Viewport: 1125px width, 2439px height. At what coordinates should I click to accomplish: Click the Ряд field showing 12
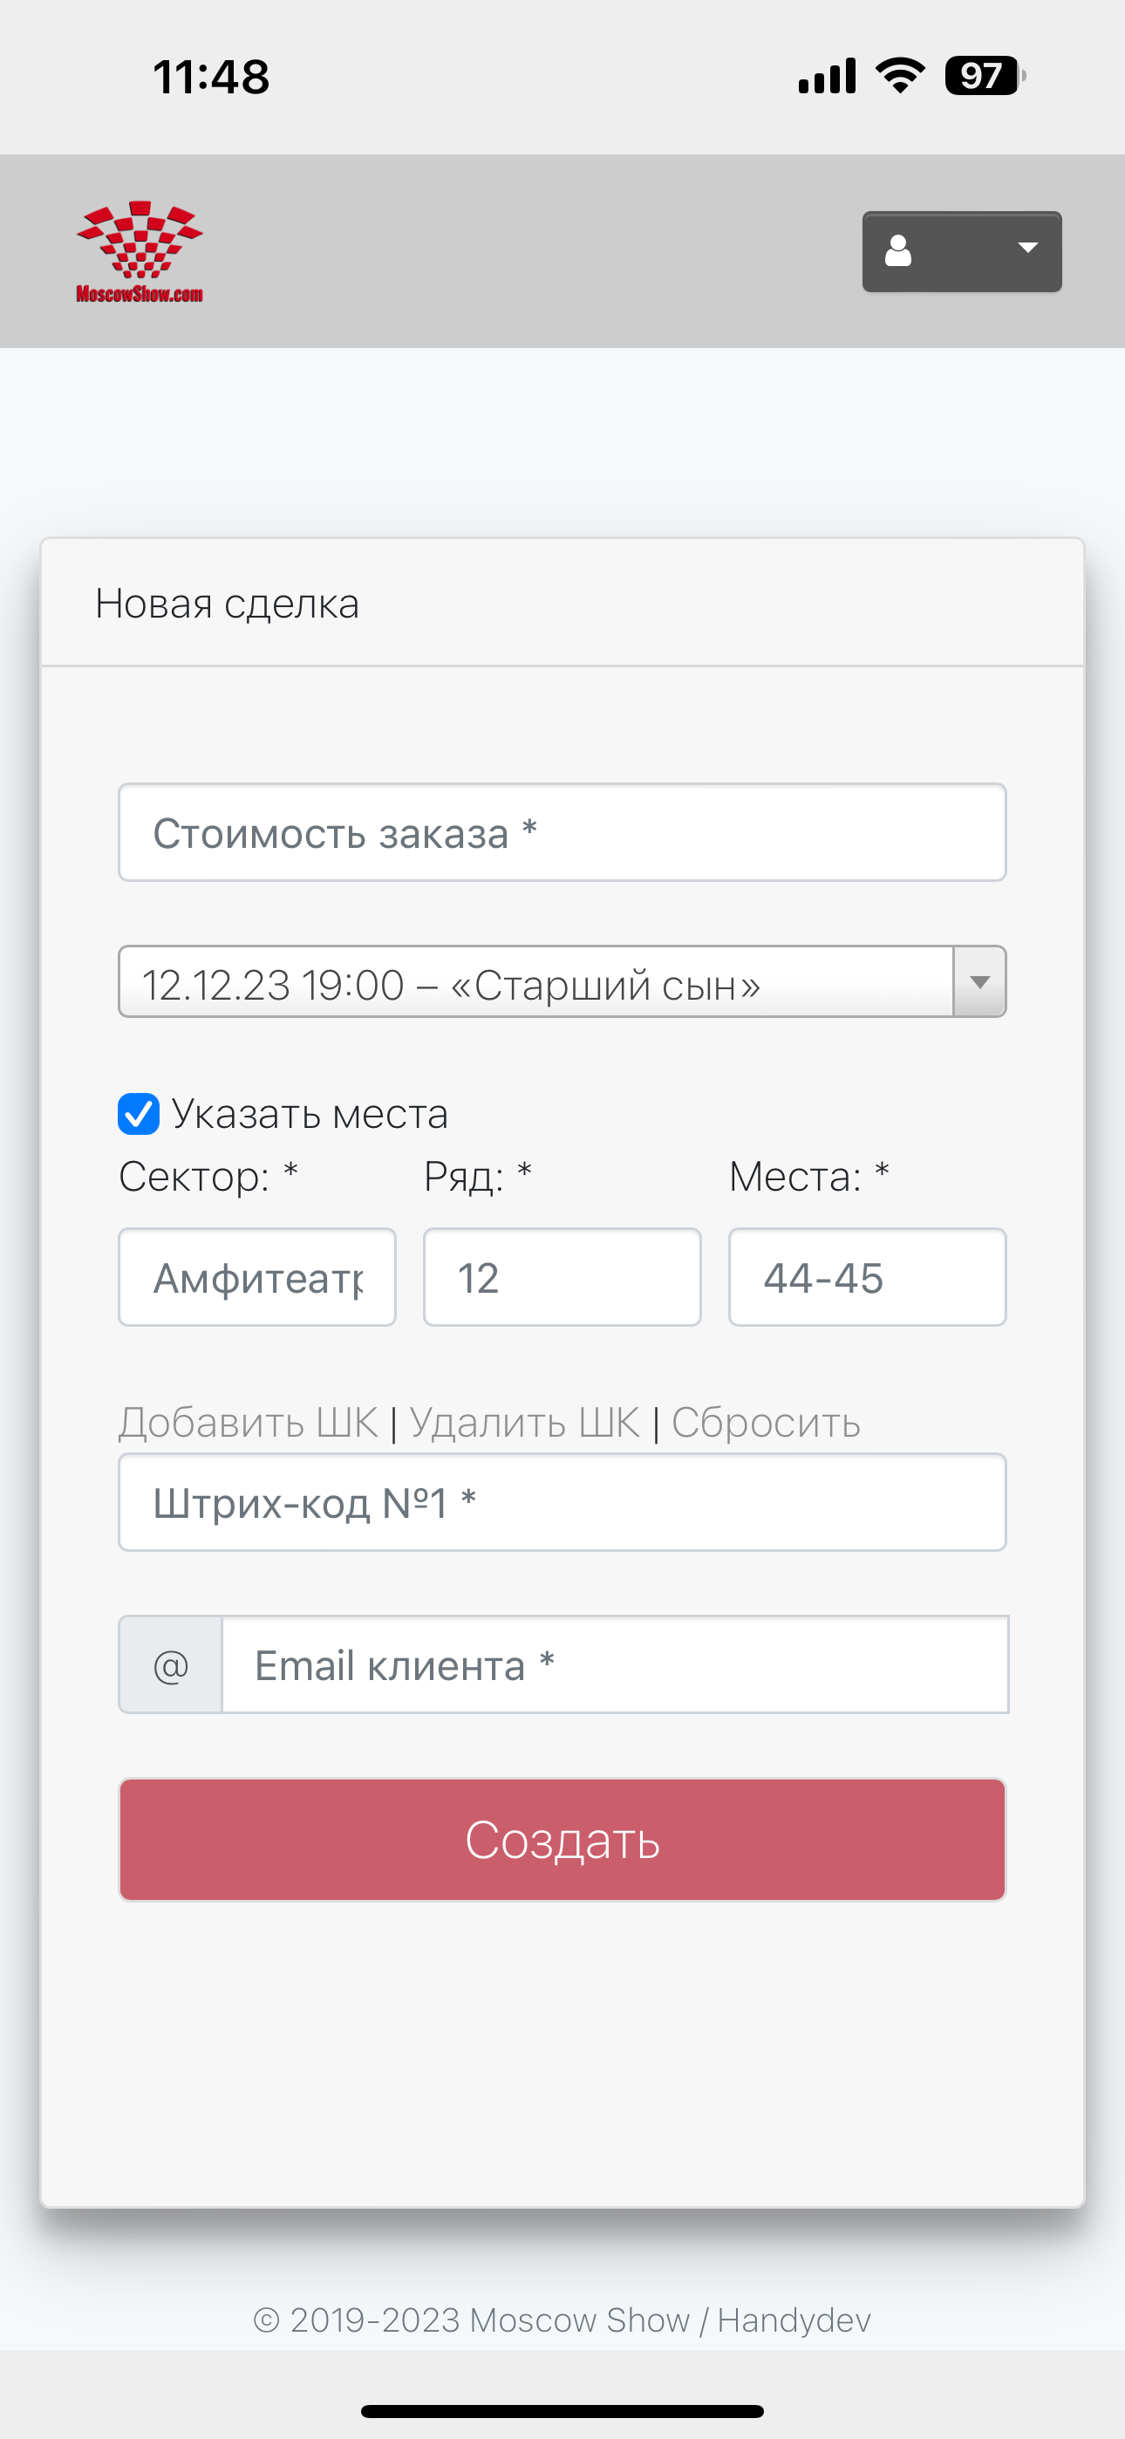562,1277
